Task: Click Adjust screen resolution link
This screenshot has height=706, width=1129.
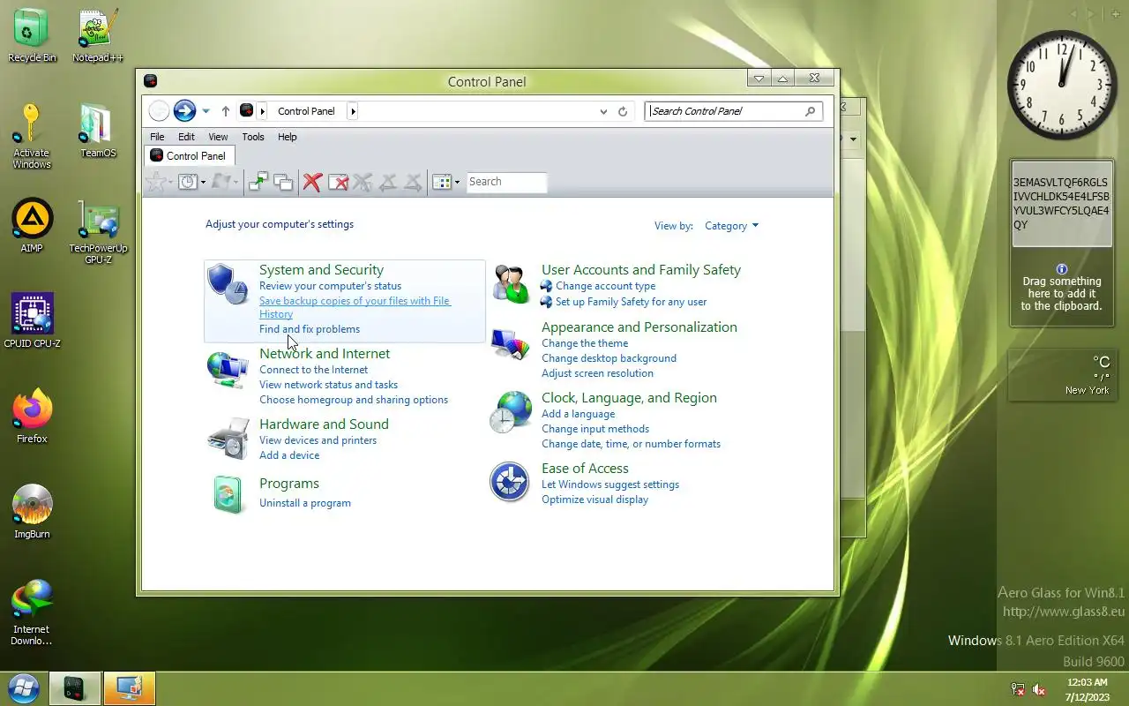Action: [597, 373]
